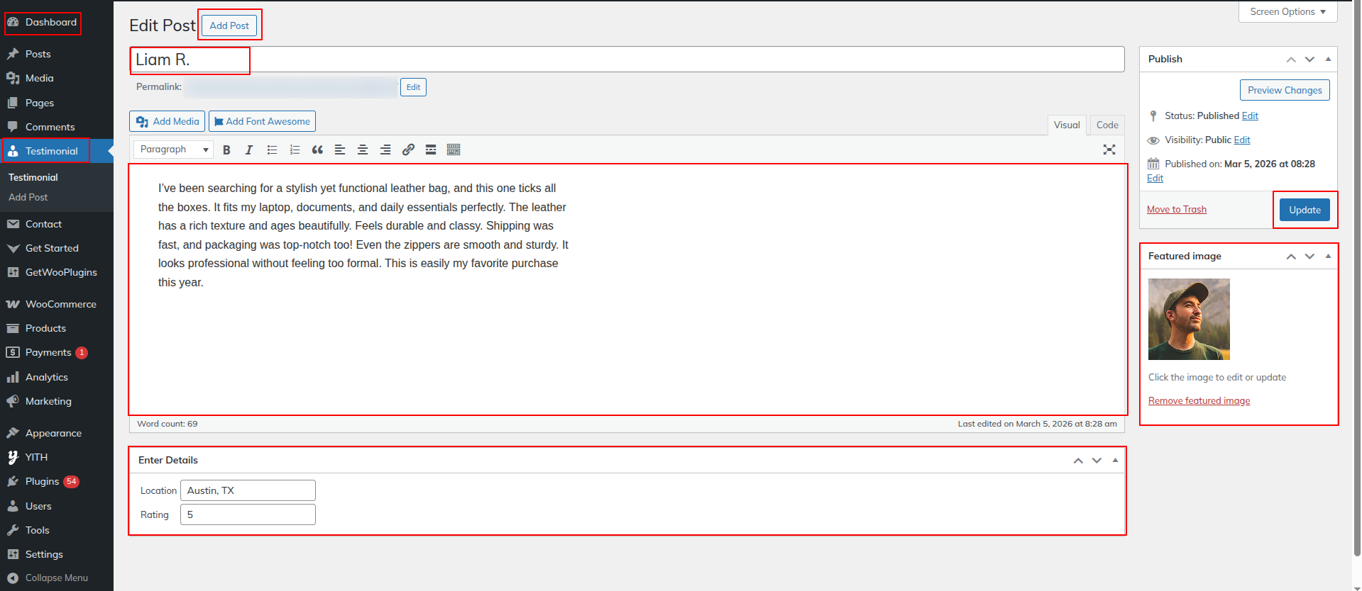The width and height of the screenshot is (1362, 591).
Task: Collapse the Enter Details metabox
Action: (1115, 460)
